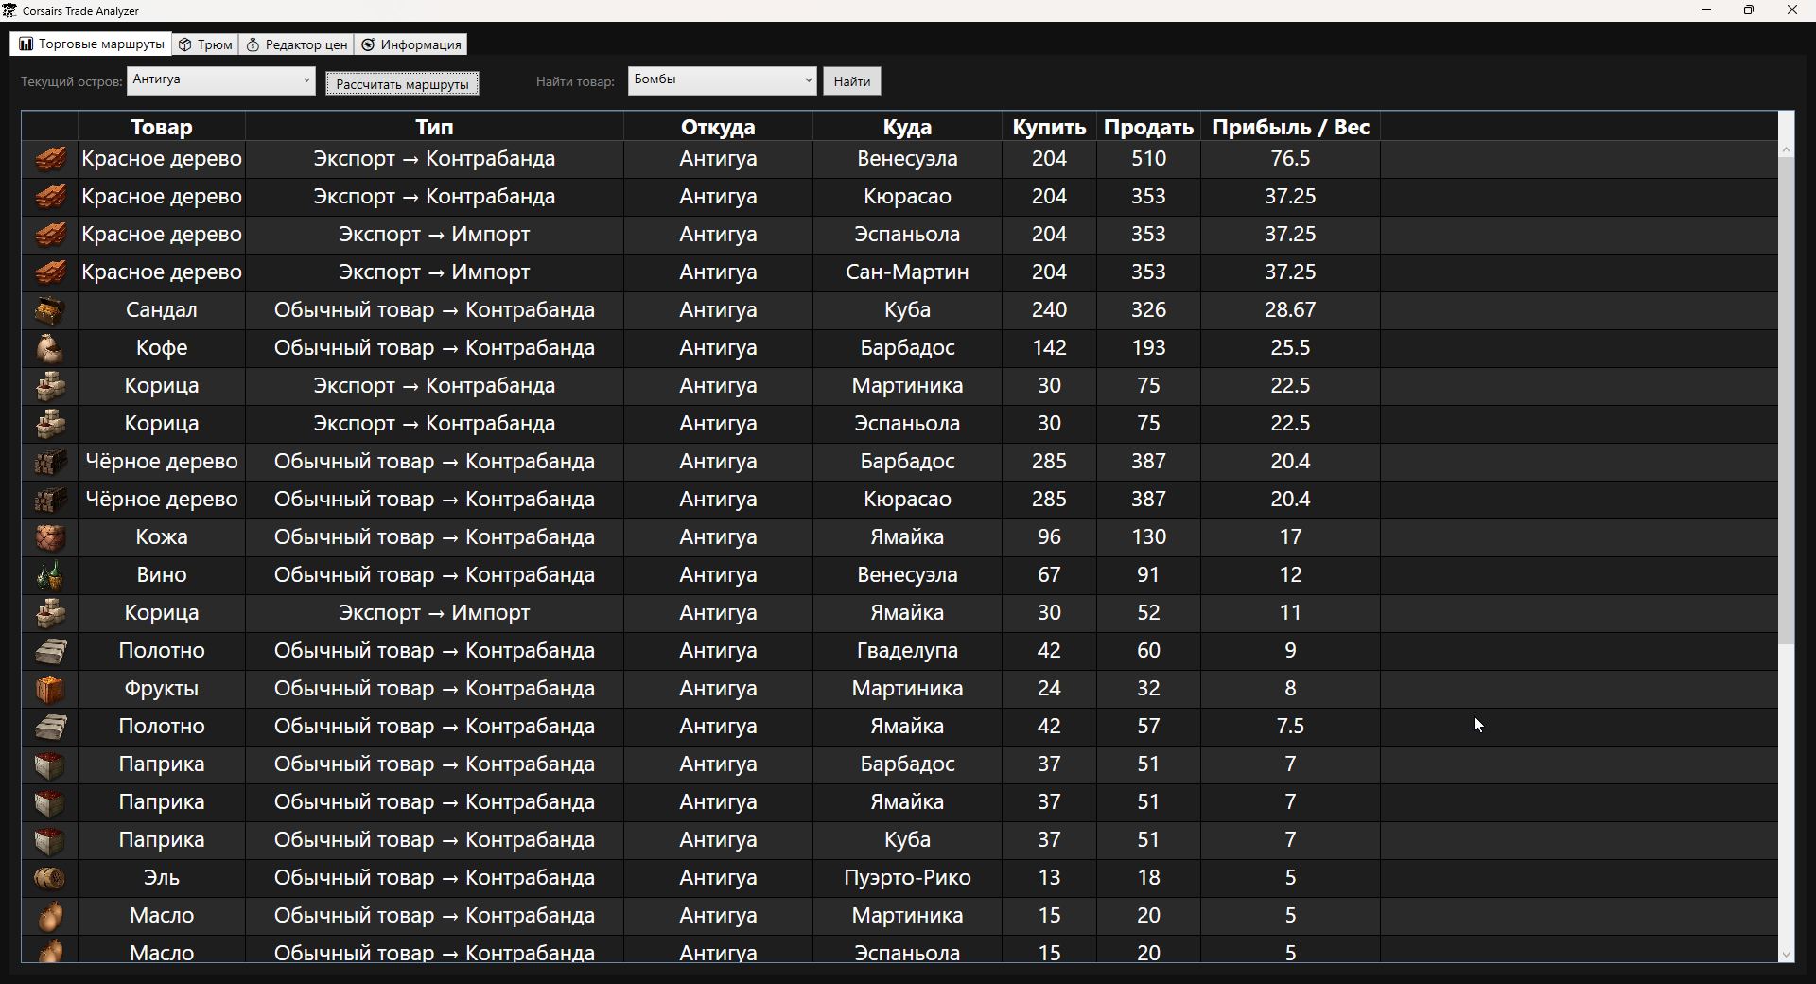Sort by the Тип column header
The image size is (1816, 984).
pyautogui.click(x=434, y=127)
